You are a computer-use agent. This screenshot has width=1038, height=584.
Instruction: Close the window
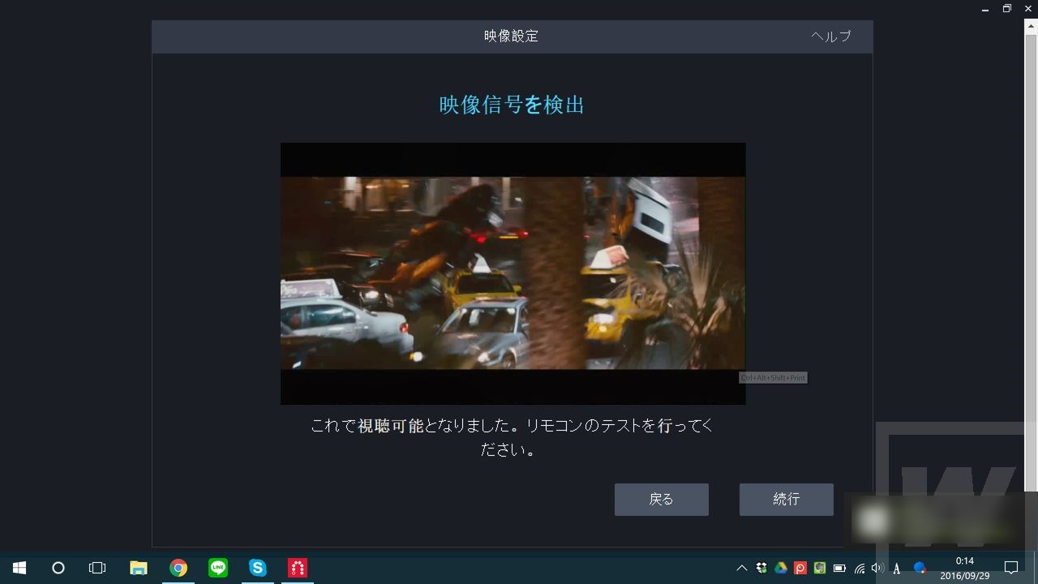1028,8
